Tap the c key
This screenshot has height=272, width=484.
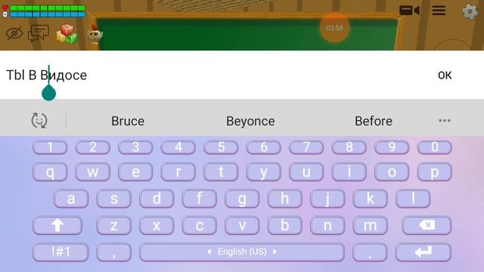coord(200,225)
